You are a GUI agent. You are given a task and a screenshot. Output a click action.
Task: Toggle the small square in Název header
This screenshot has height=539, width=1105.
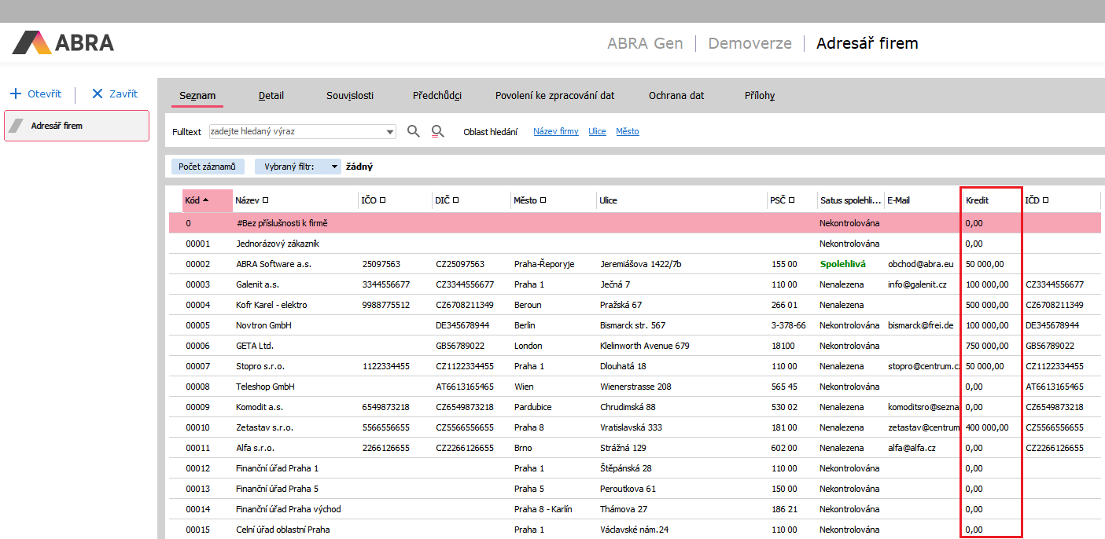pyautogui.click(x=266, y=200)
